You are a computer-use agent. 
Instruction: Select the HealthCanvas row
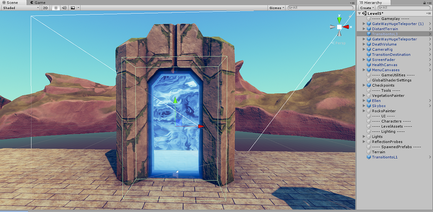(394, 65)
